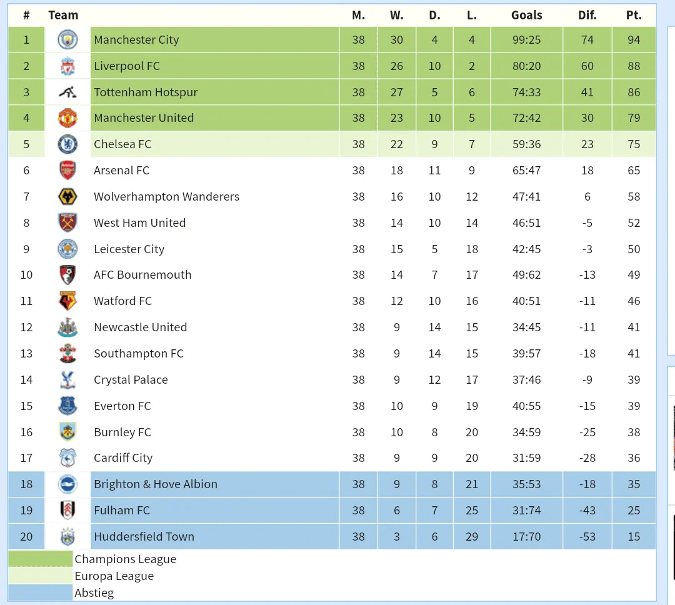Open the Brighton & Hove Albion link

(x=156, y=484)
